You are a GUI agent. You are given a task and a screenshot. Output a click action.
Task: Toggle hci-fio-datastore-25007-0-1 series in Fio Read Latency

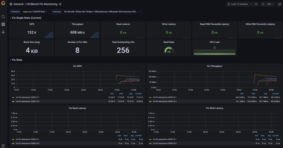click(x=27, y=139)
